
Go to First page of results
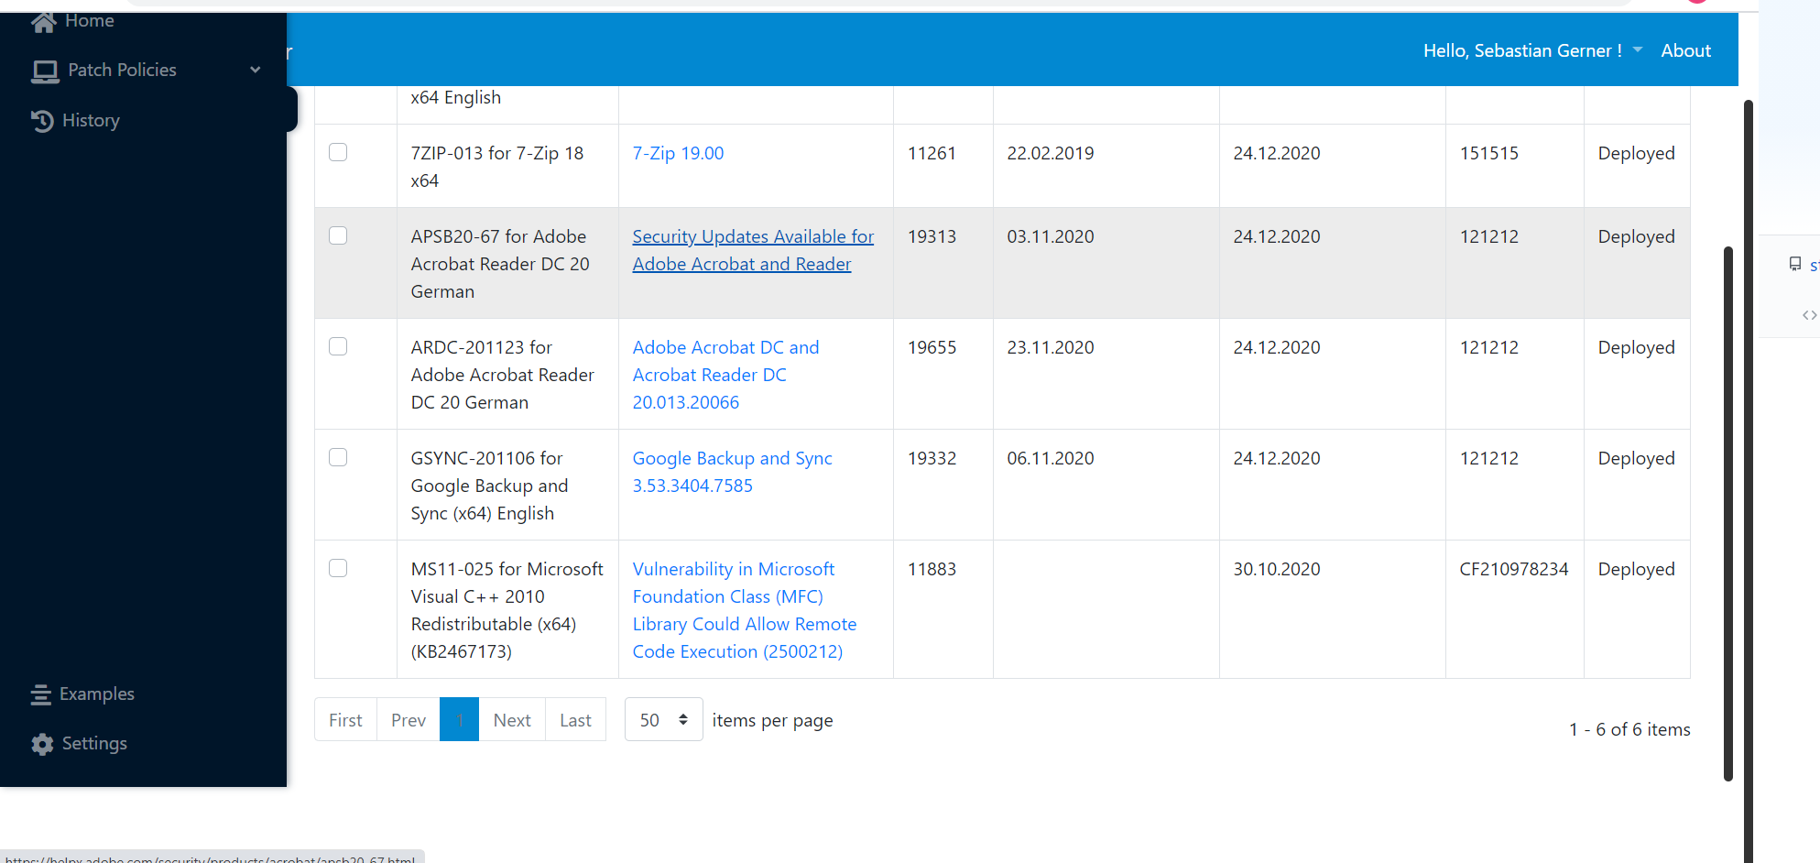tap(345, 720)
